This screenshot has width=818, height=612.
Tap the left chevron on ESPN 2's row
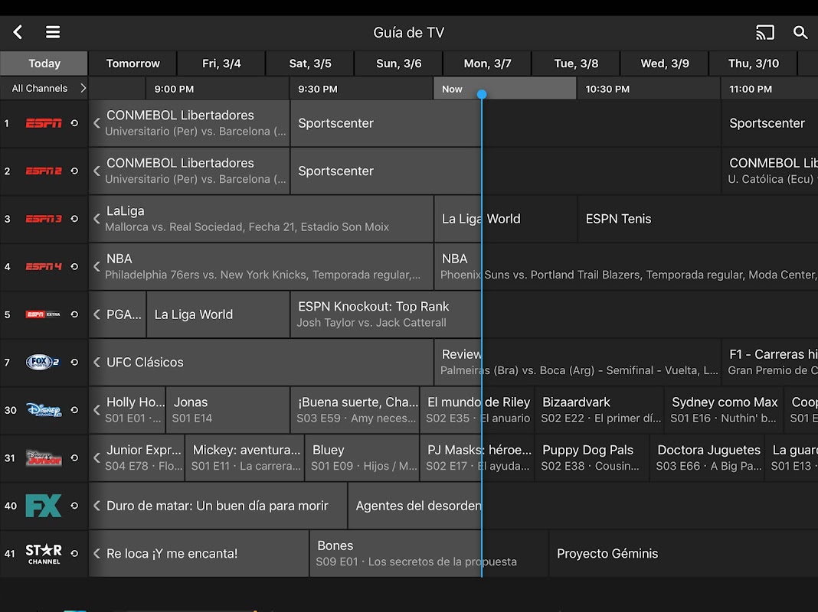(x=97, y=171)
